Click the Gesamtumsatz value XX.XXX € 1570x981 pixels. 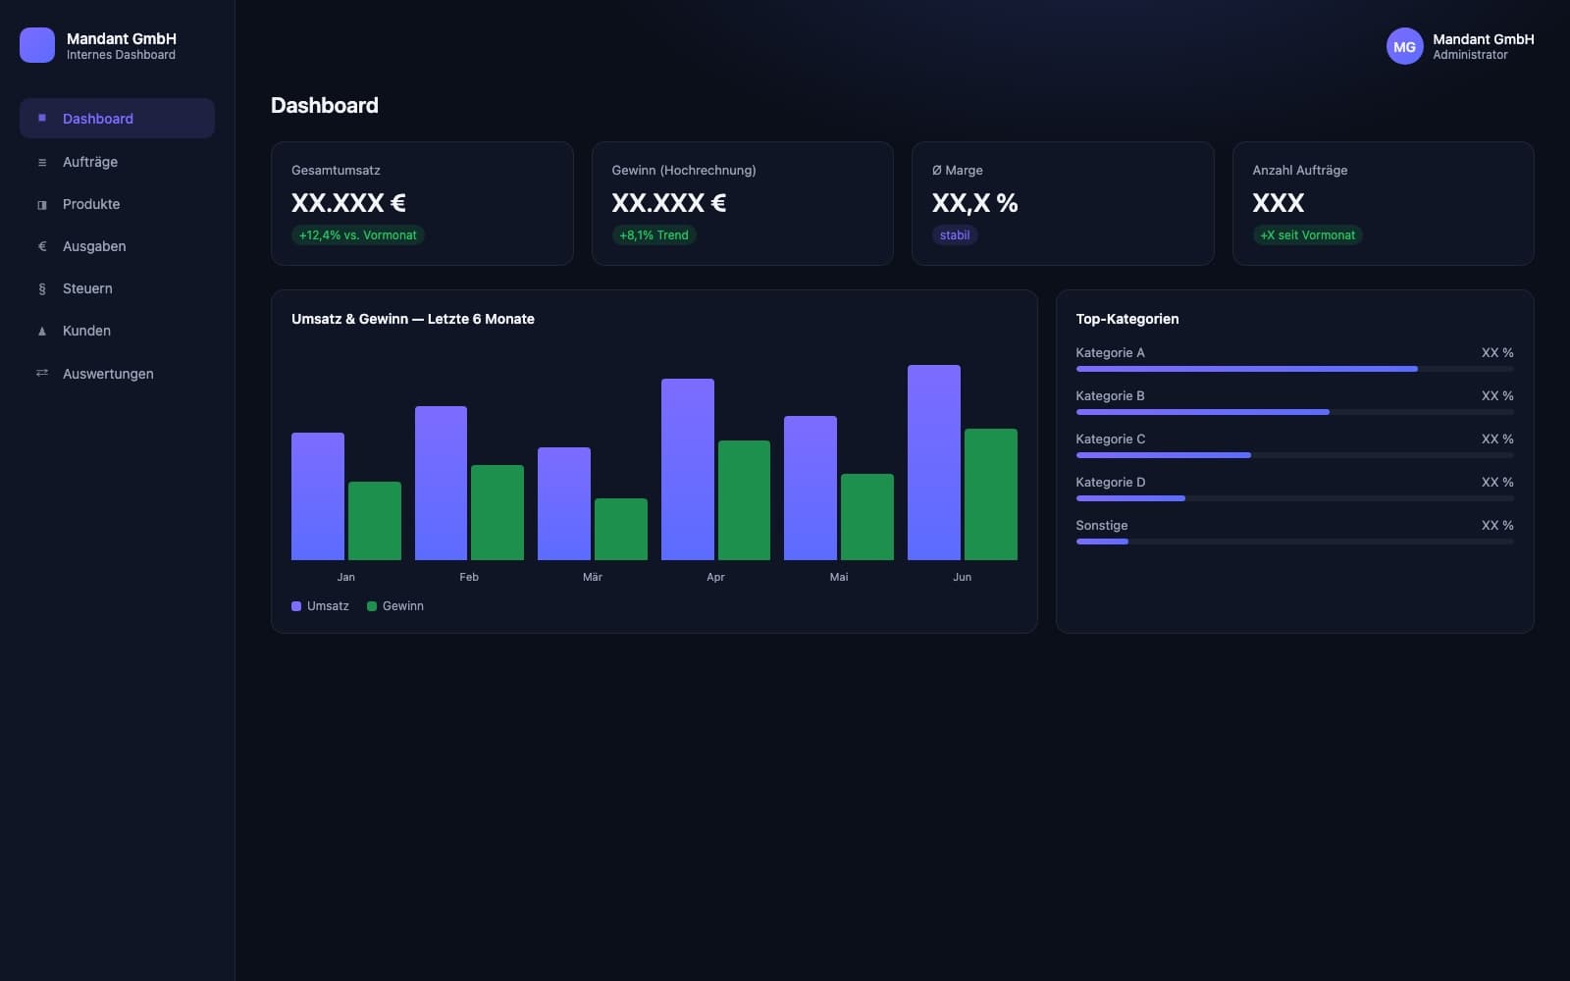(348, 203)
